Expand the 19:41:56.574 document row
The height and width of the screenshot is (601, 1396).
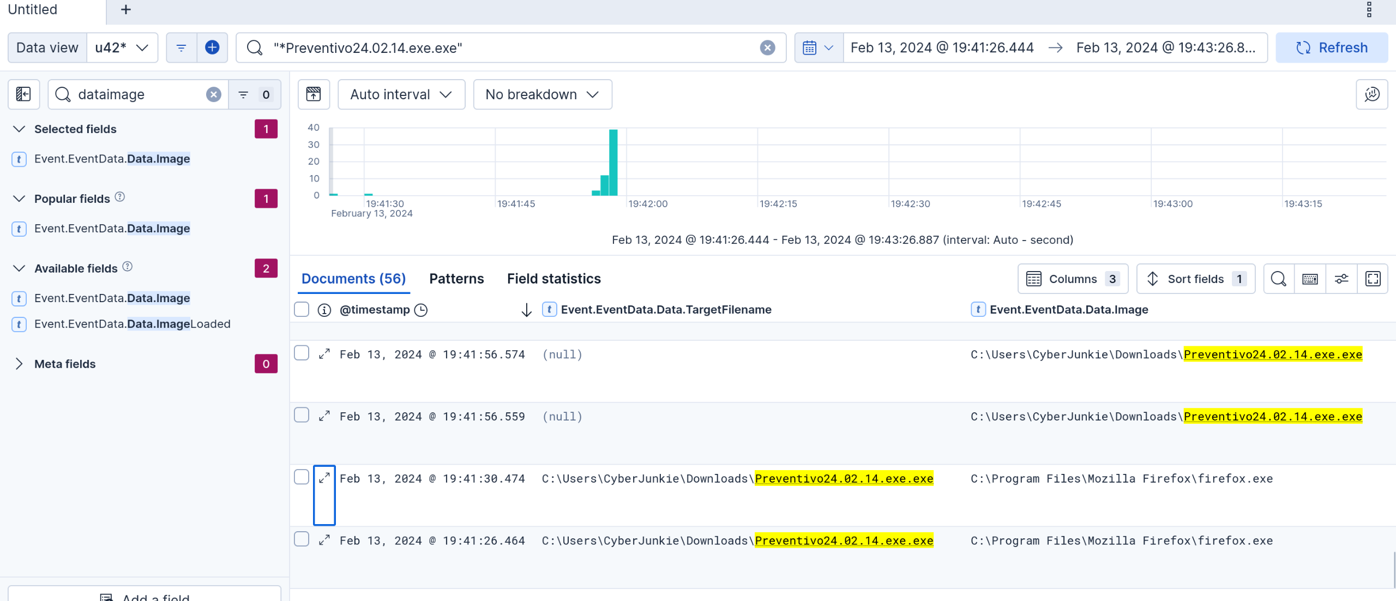(x=324, y=354)
